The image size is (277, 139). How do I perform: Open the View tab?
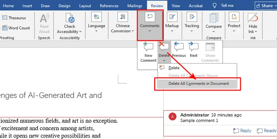tap(176, 6)
